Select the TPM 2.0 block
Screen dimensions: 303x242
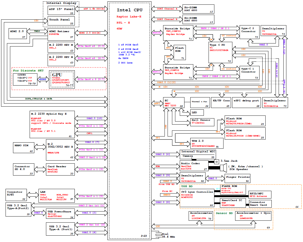pos(207,143)
